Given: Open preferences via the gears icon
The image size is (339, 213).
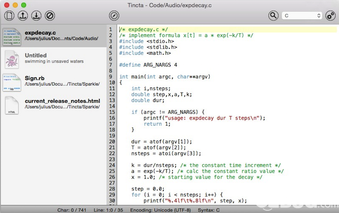Looking at the screenshot, I should [331, 16].
